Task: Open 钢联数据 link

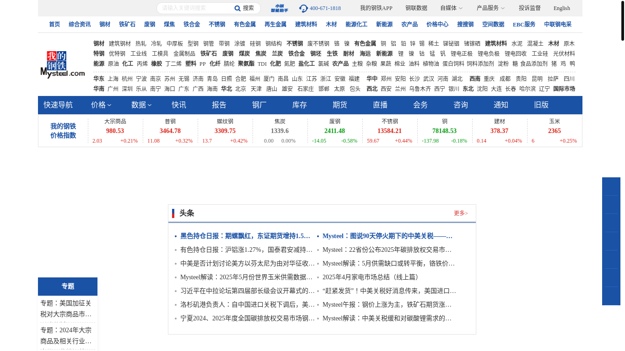Action: (416, 8)
